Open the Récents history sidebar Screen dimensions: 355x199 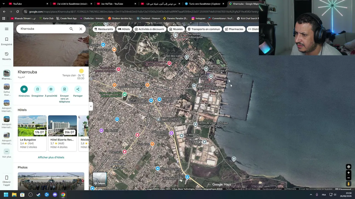[7, 56]
